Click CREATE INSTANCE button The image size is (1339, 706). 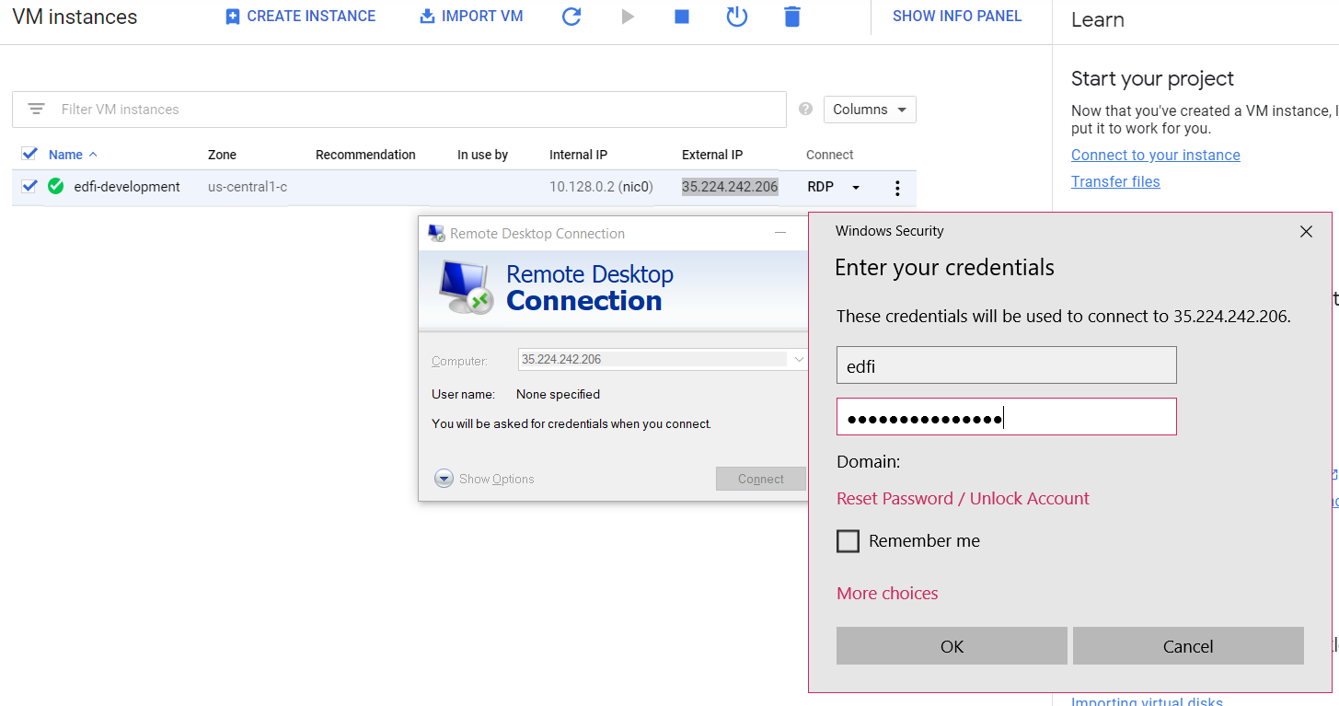pyautogui.click(x=301, y=17)
